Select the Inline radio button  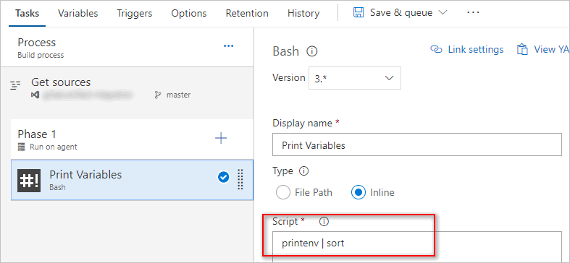point(358,192)
